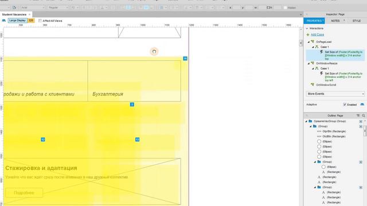Screen dimensions: 367x206
Task: Switch to the PROPERTIES tab
Action: pos(314,21)
